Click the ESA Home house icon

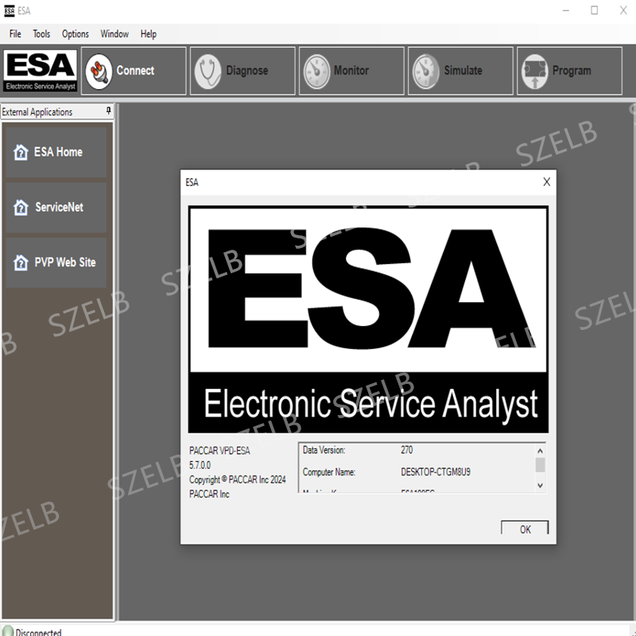click(21, 153)
